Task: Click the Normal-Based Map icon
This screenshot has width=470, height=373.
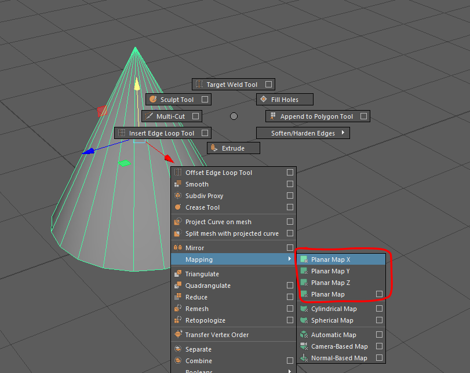Action: (304, 358)
